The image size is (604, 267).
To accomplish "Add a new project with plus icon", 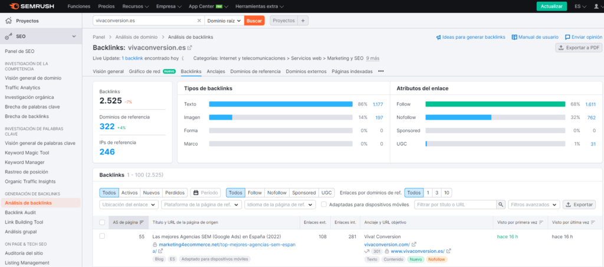I will (303, 21).
